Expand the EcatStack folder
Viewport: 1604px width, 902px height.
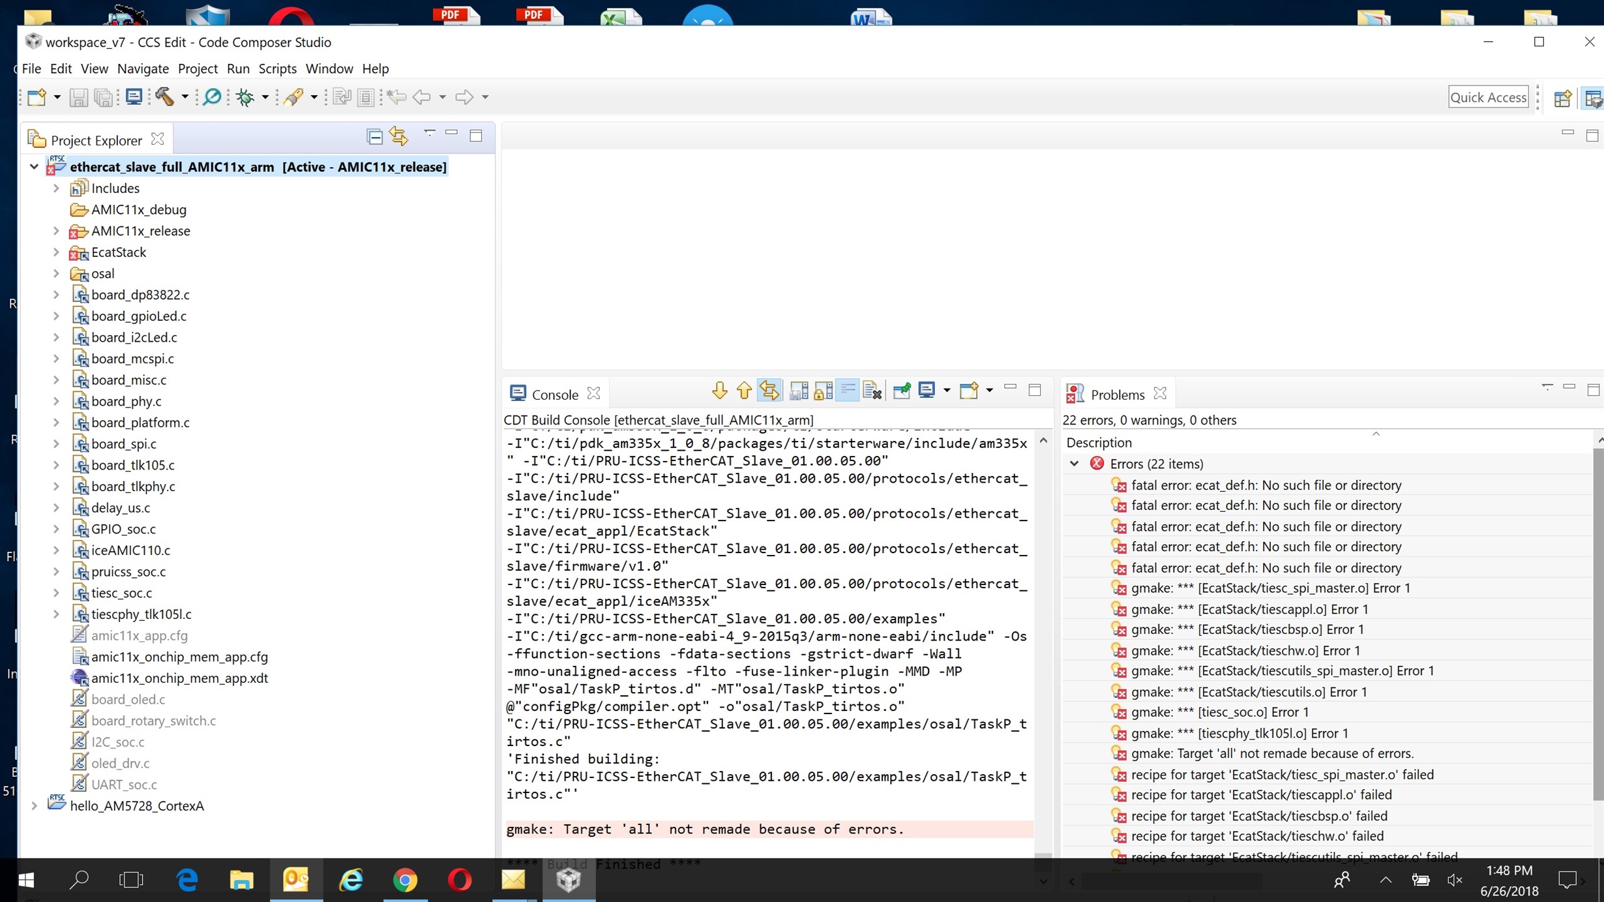coord(56,252)
